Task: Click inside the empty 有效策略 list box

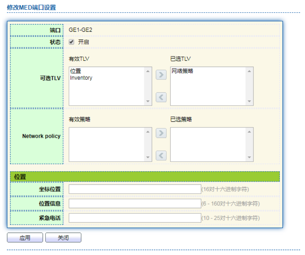Action: tap(107, 144)
